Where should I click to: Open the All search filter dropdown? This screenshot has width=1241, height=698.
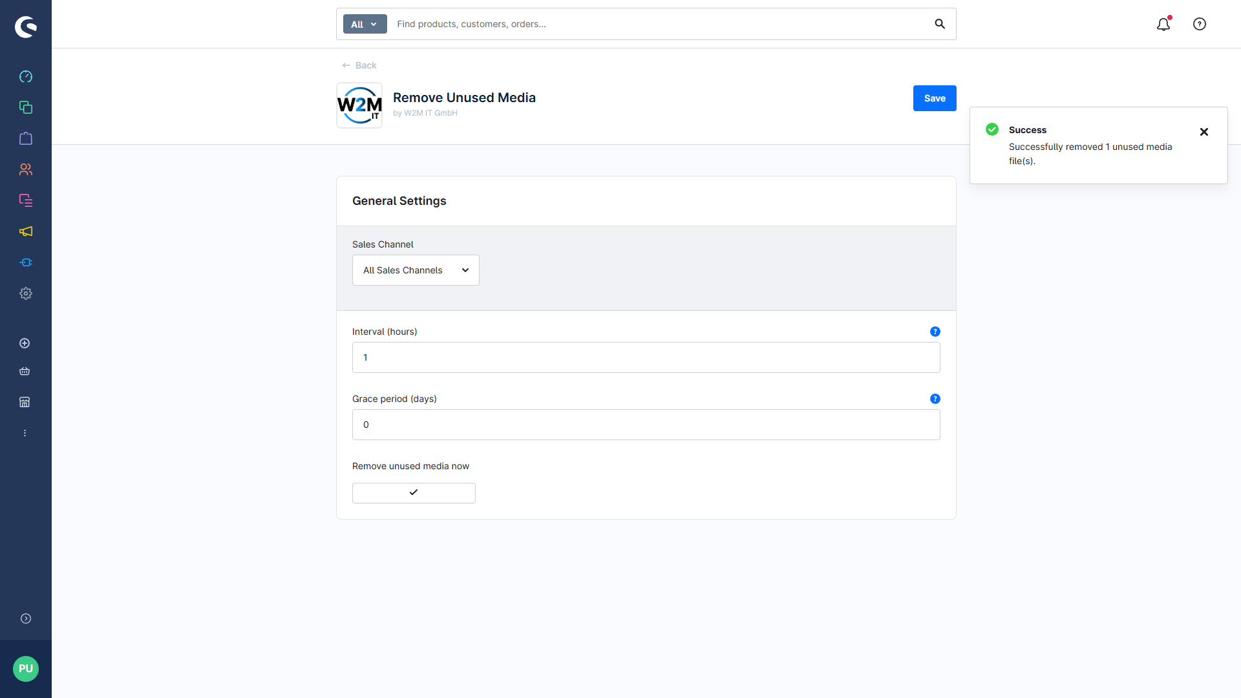365,24
